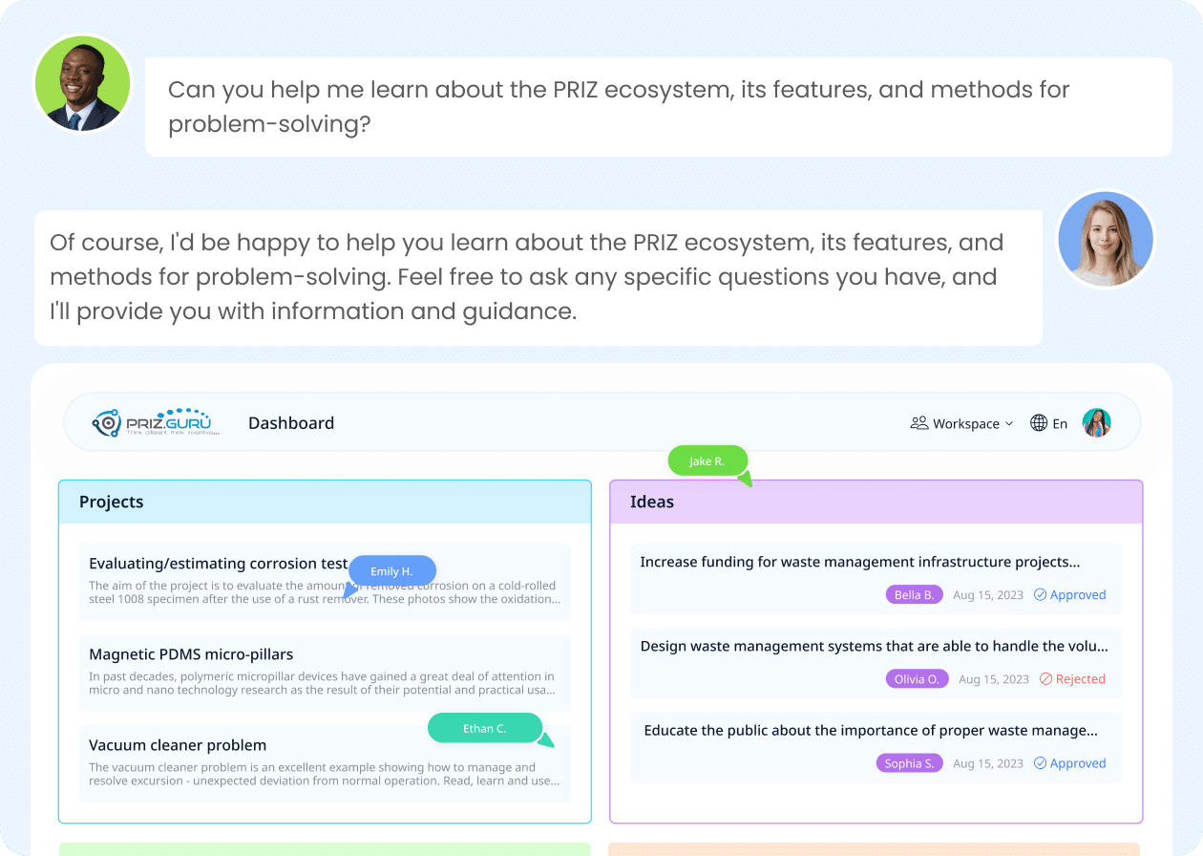
Task: Click the man's profile photo in chat
Action: click(x=82, y=84)
